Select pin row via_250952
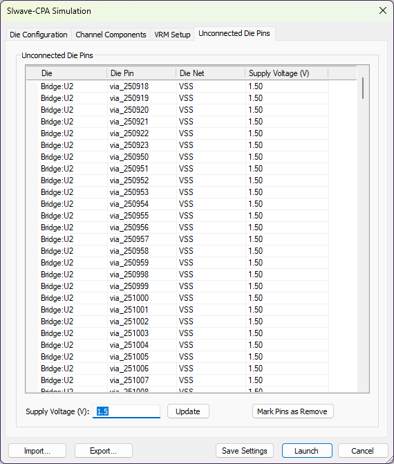The height and width of the screenshot is (464, 394). [x=183, y=180]
